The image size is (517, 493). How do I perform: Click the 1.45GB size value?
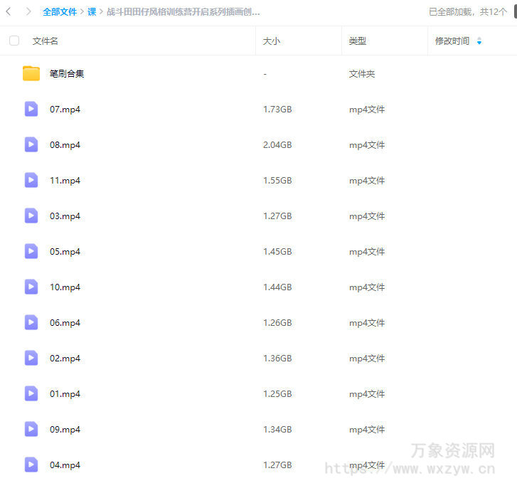(x=277, y=252)
